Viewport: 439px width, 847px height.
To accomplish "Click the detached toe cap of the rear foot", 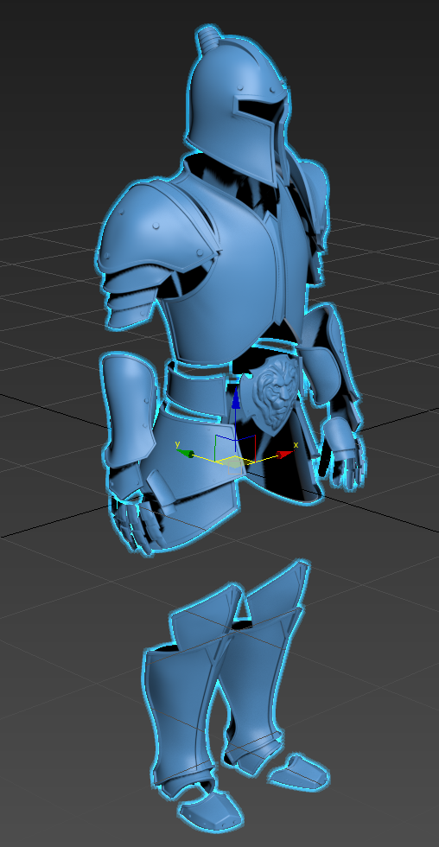I will pyautogui.click(x=299, y=771).
